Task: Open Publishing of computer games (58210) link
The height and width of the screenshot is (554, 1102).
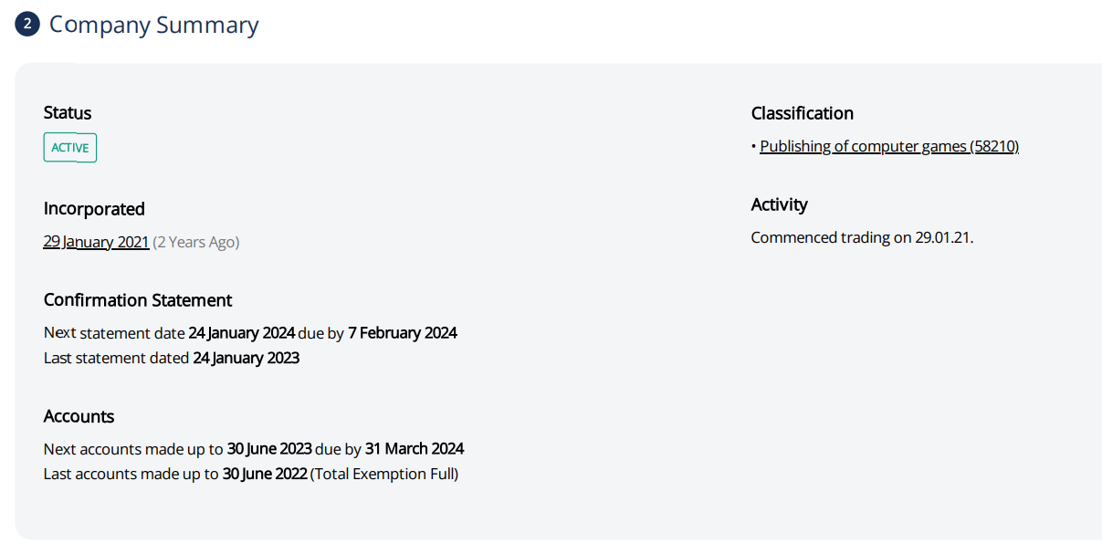Action: coord(888,146)
